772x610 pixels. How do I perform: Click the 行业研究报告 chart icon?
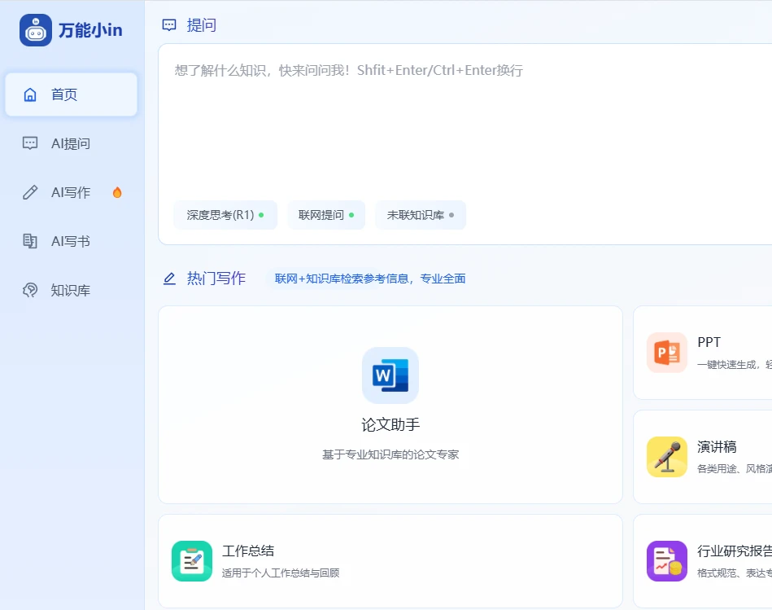[666, 560]
